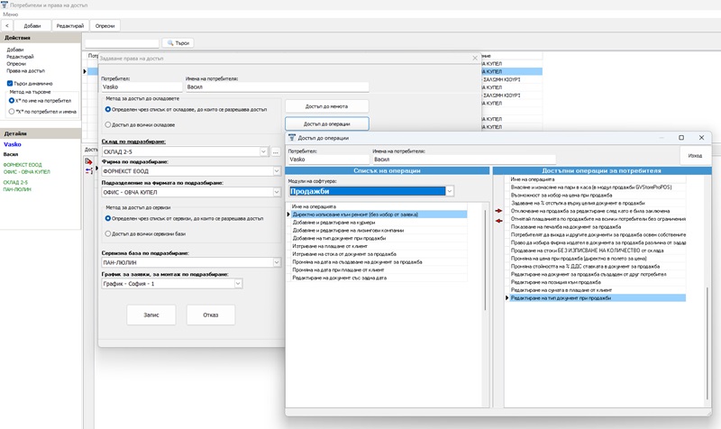This screenshot has height=429, width=721.
Task: Click the funnel icon in main window title bar
Action: coord(5,5)
